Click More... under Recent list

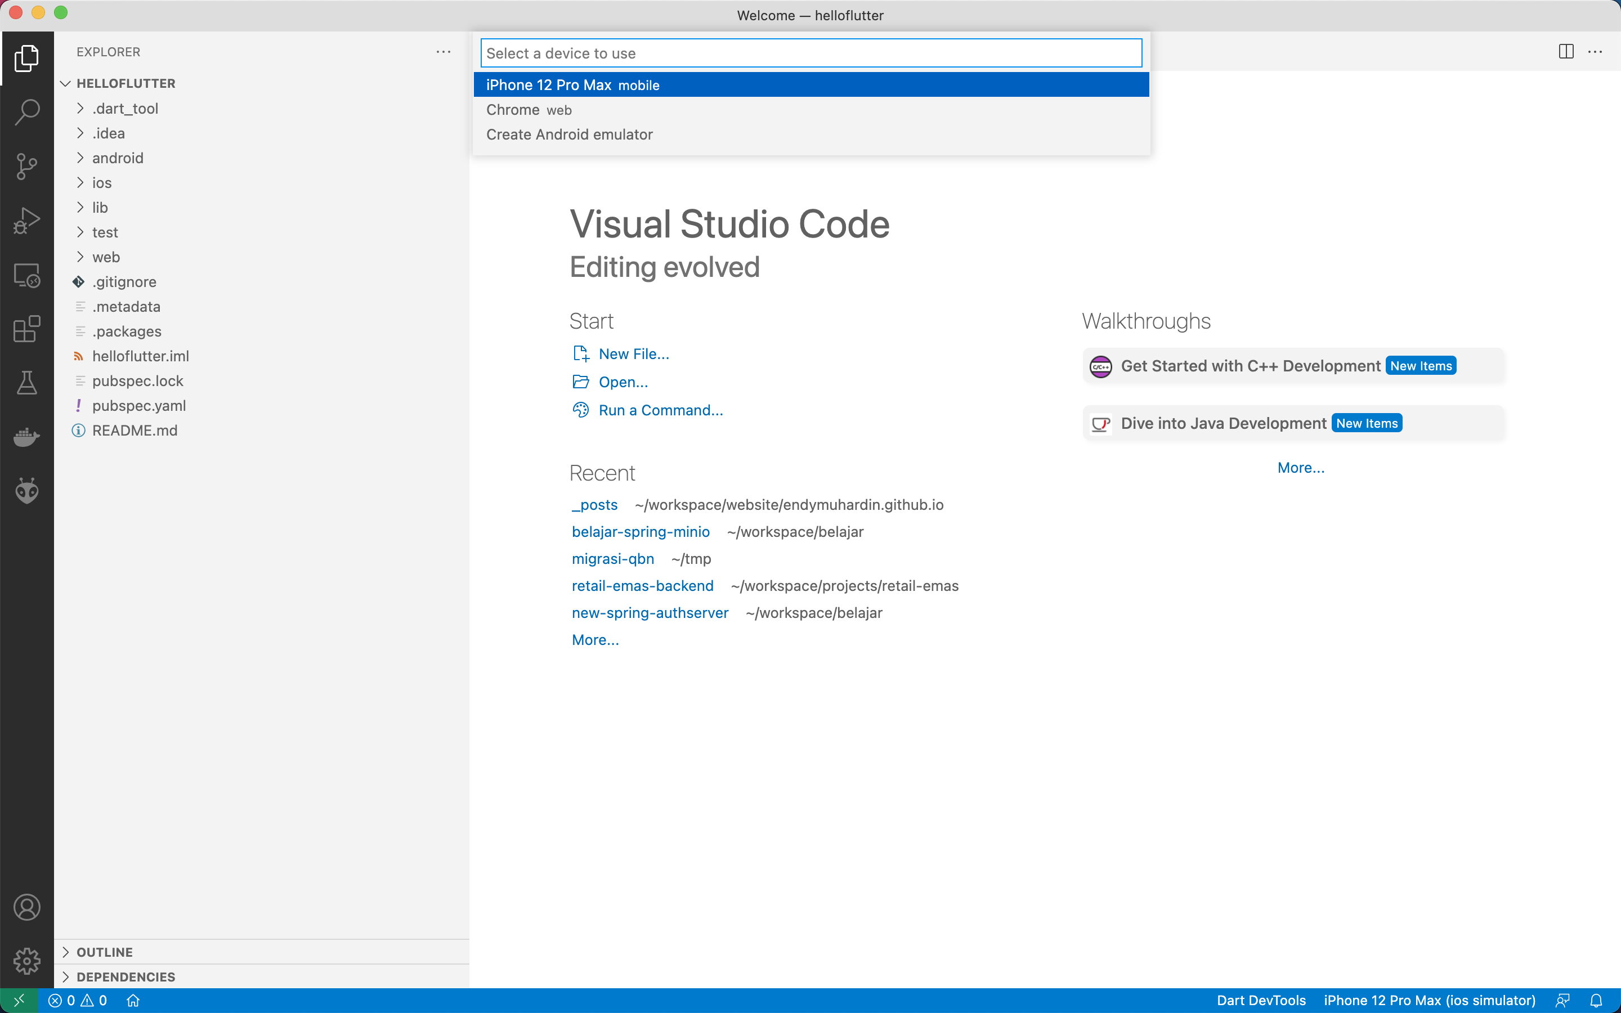pyautogui.click(x=595, y=640)
